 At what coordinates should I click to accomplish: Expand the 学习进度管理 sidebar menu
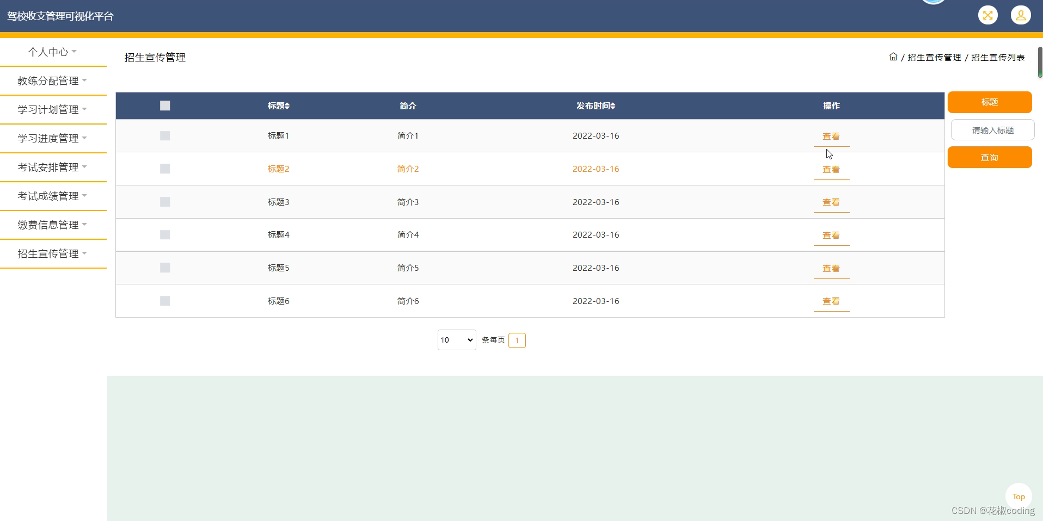(53, 138)
